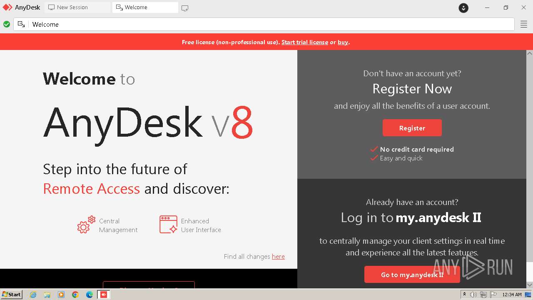
Task: Open the Find all changes here link
Action: click(x=278, y=257)
